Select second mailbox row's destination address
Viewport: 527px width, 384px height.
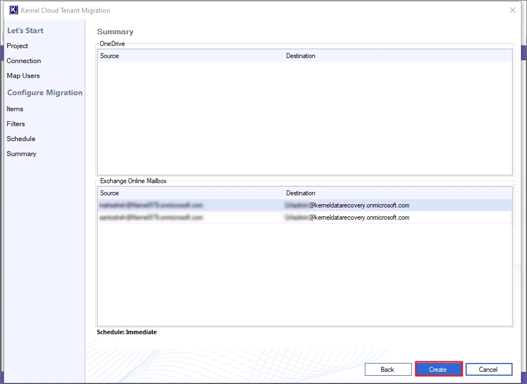(347, 217)
